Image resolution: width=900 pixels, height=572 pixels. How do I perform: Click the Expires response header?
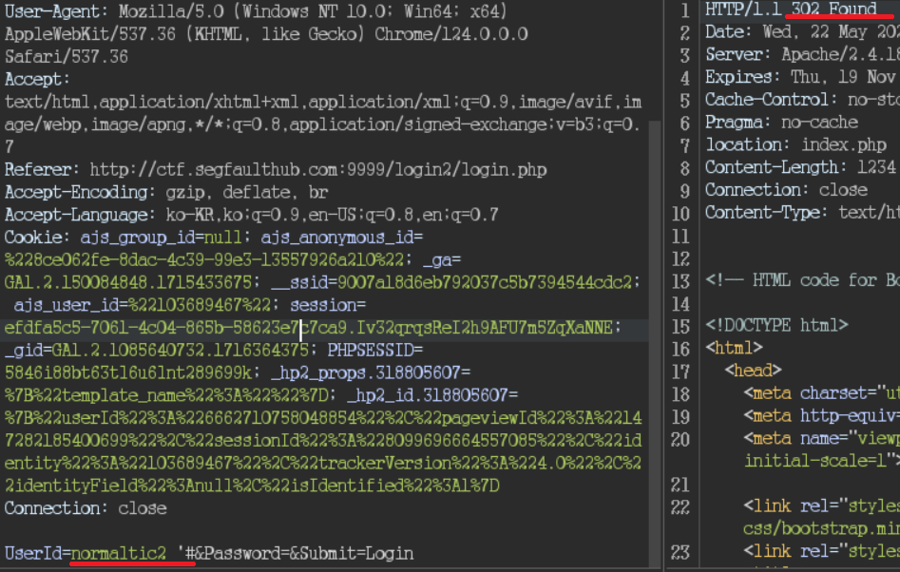(802, 77)
